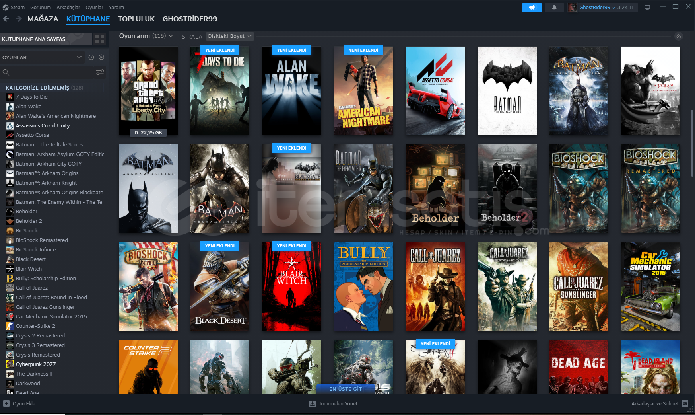Click Oyun Ekle label
Image resolution: width=695 pixels, height=415 pixels.
click(24, 403)
